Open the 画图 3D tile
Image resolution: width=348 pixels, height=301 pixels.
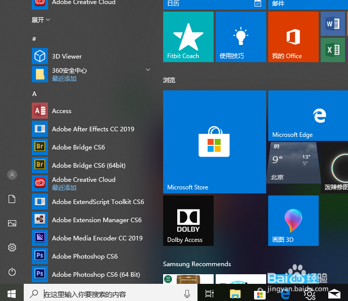point(293,221)
